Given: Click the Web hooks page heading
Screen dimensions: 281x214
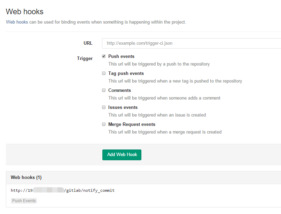Looking at the screenshot, I should (x=25, y=11).
